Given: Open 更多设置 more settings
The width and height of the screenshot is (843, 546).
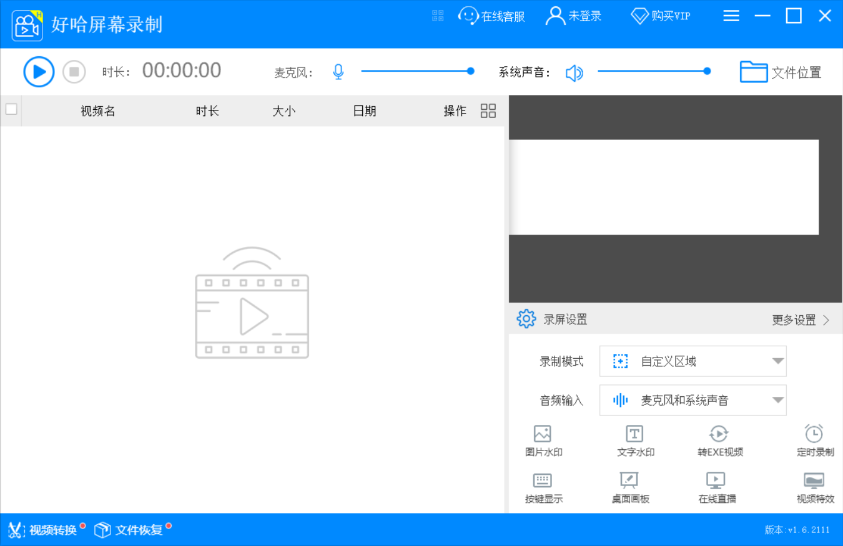Looking at the screenshot, I should 801,320.
